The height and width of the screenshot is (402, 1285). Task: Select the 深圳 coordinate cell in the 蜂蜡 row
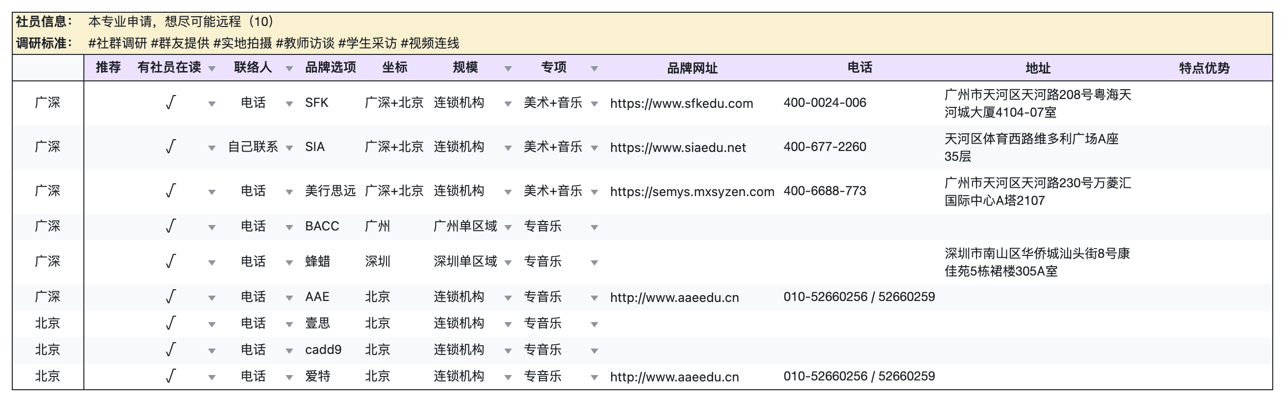pyautogui.click(x=377, y=261)
